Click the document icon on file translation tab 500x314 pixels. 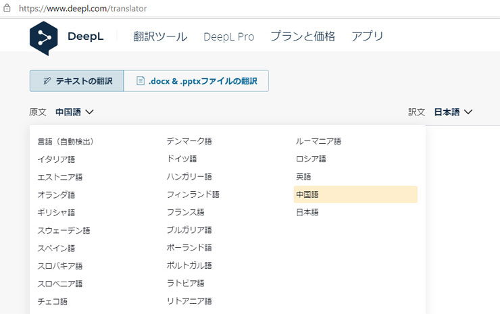pos(141,81)
